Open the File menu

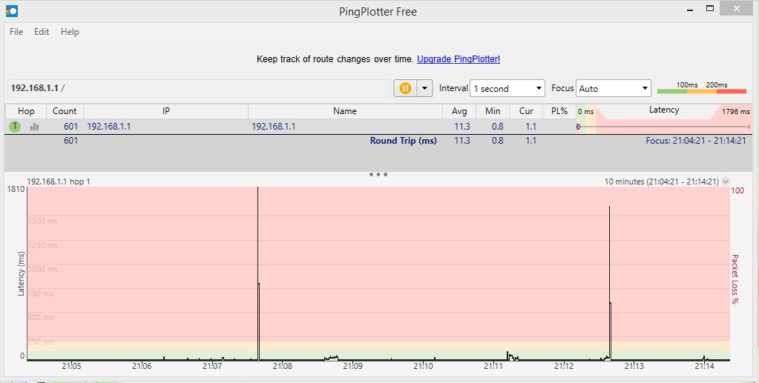click(x=16, y=32)
